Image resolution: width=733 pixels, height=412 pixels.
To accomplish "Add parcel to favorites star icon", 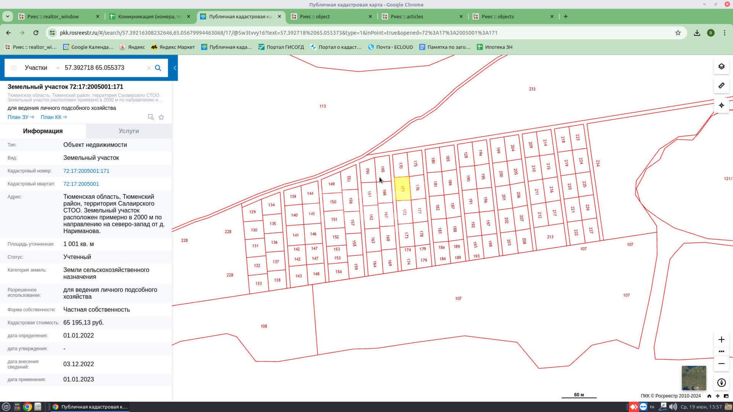I will 161,117.
